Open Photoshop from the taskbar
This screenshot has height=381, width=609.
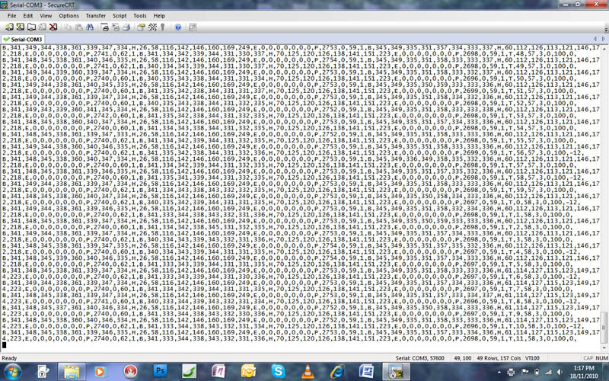pos(160,372)
